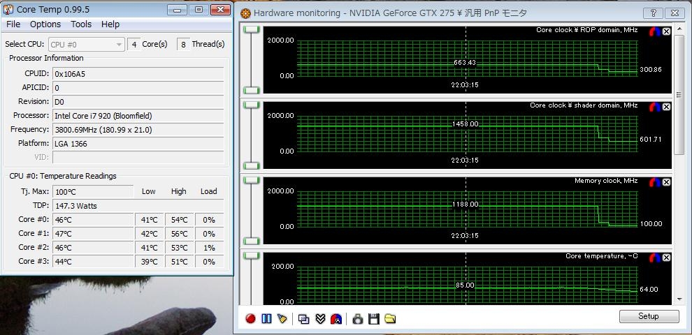Click the vertical scrollbar thumb in Hardware monitoring
The image size is (692, 335).
click(x=679, y=94)
